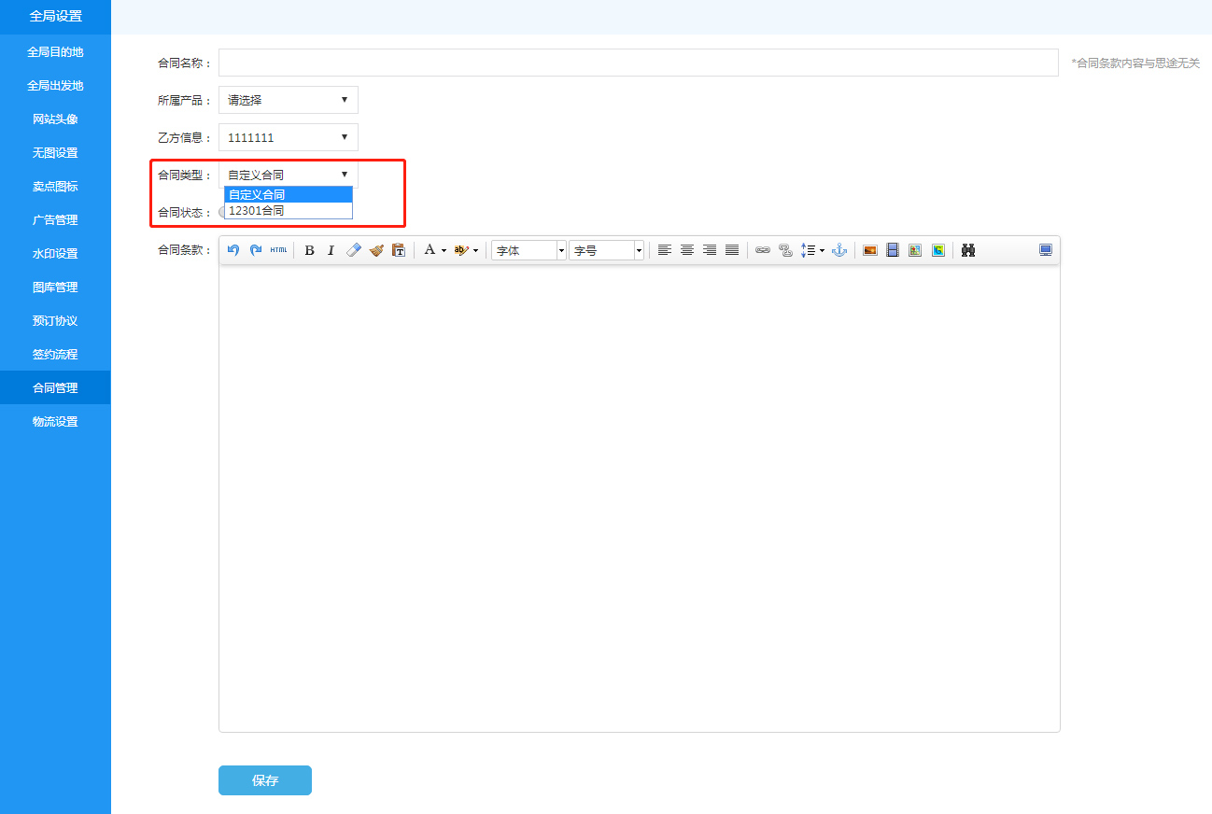This screenshot has width=1212, height=814.
Task: Click the anchor icon in the toolbar
Action: pos(839,250)
